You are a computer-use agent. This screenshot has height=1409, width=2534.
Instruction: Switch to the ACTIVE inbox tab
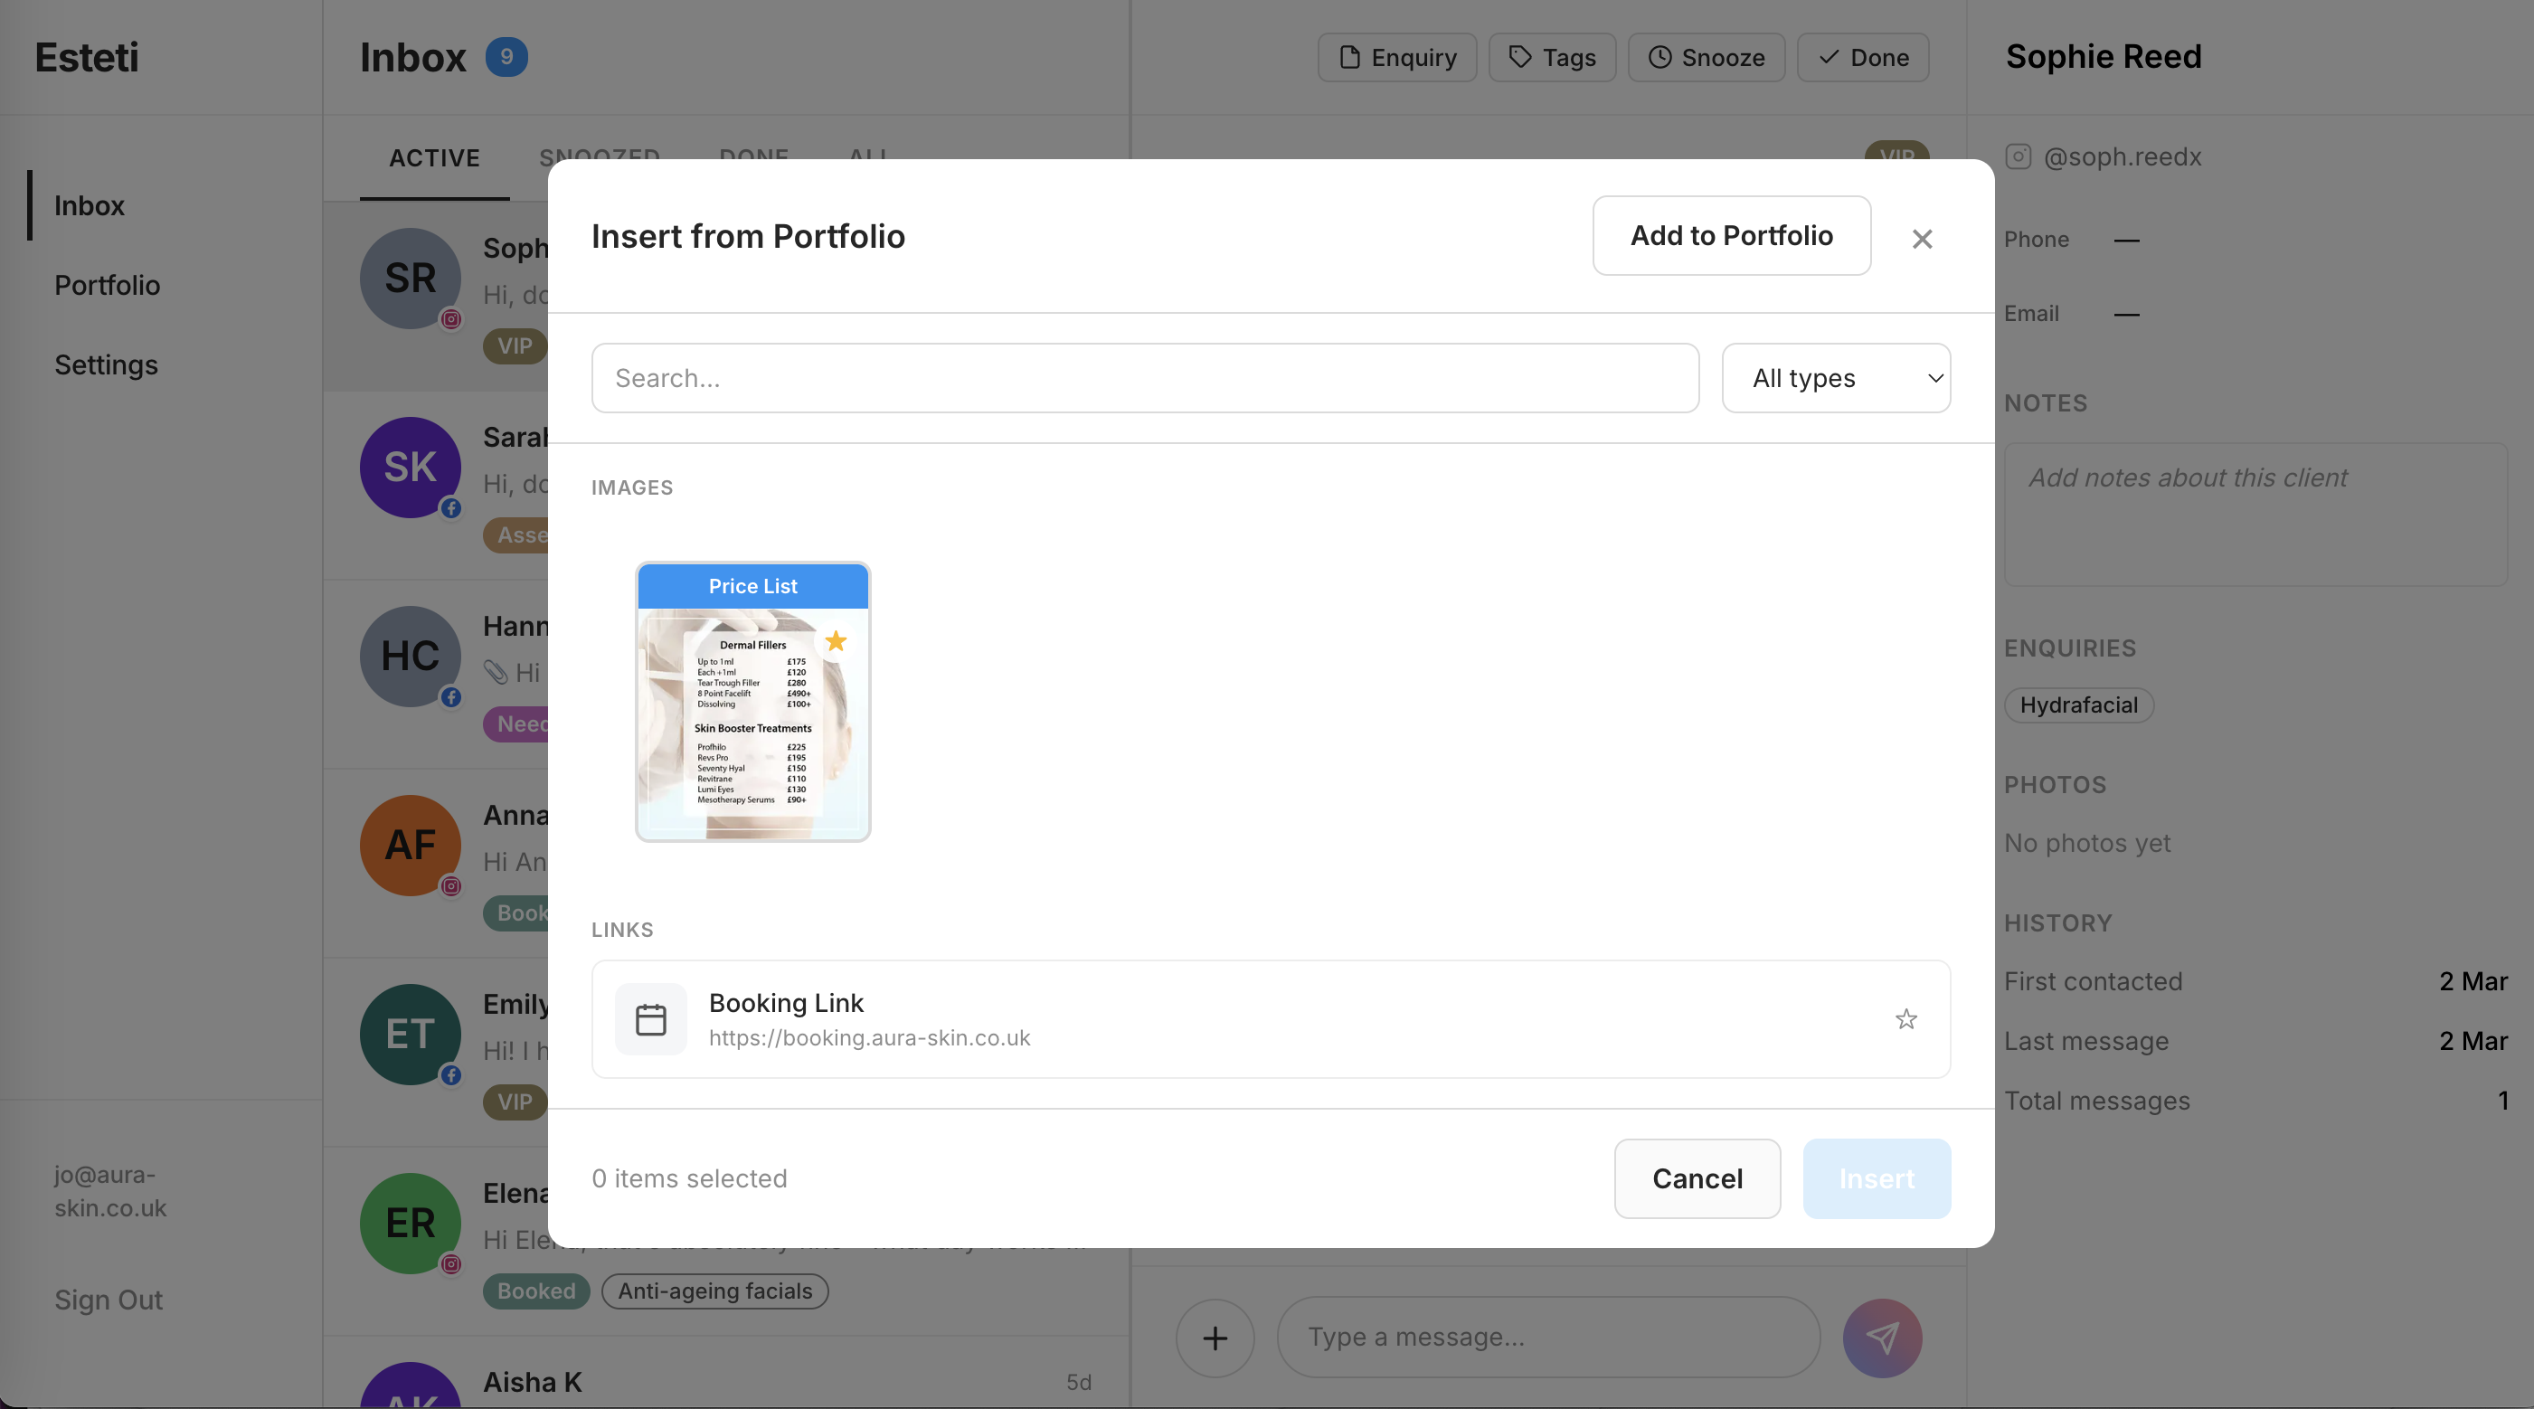point(434,157)
